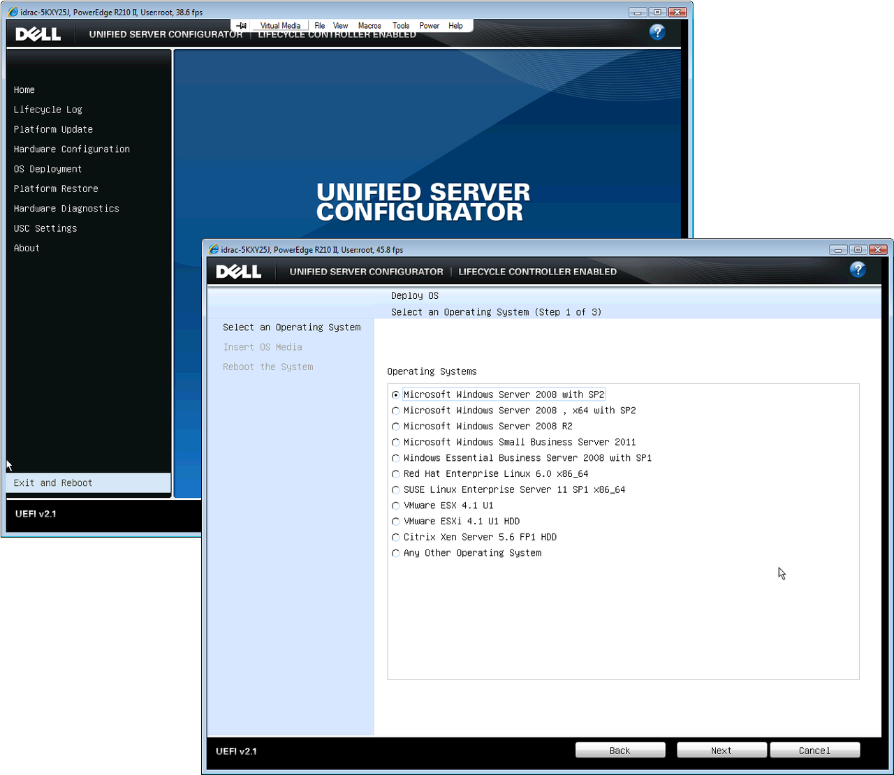The image size is (894, 775).
Task: Open the Tools menu
Action: [x=401, y=26]
